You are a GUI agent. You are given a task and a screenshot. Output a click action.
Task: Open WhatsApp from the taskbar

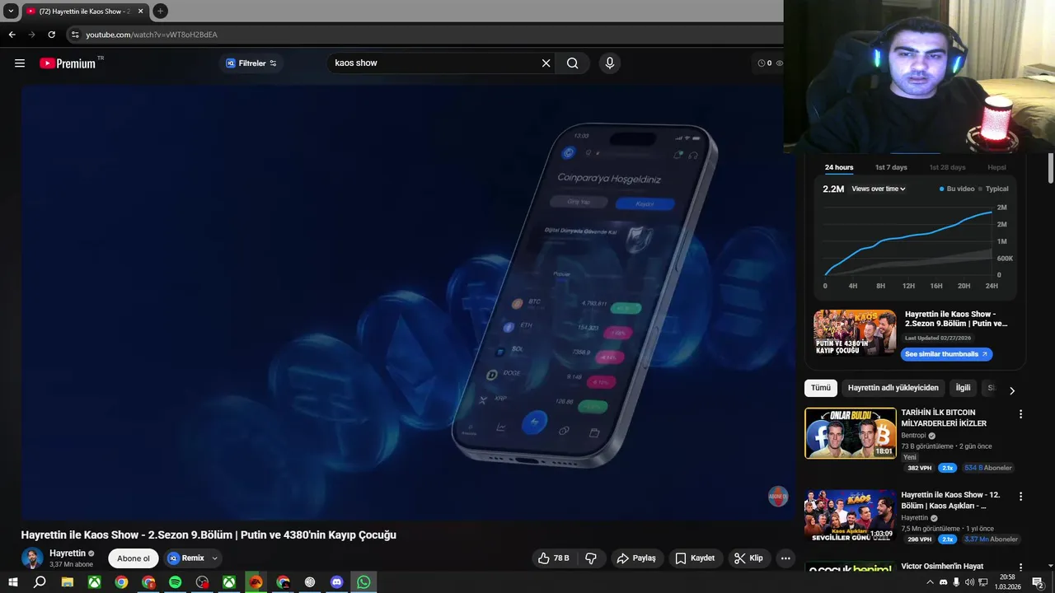click(363, 582)
